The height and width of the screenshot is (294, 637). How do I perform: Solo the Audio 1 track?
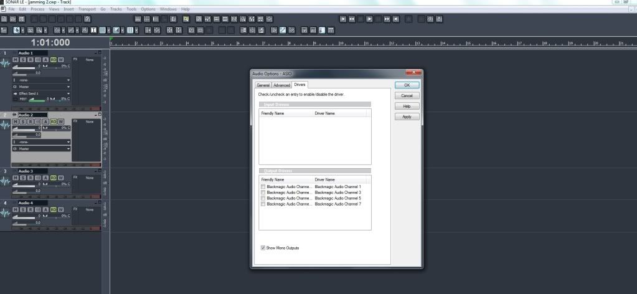pyautogui.click(x=24, y=60)
